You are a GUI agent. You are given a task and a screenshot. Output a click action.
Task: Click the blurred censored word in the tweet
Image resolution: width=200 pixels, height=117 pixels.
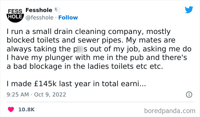(80, 49)
